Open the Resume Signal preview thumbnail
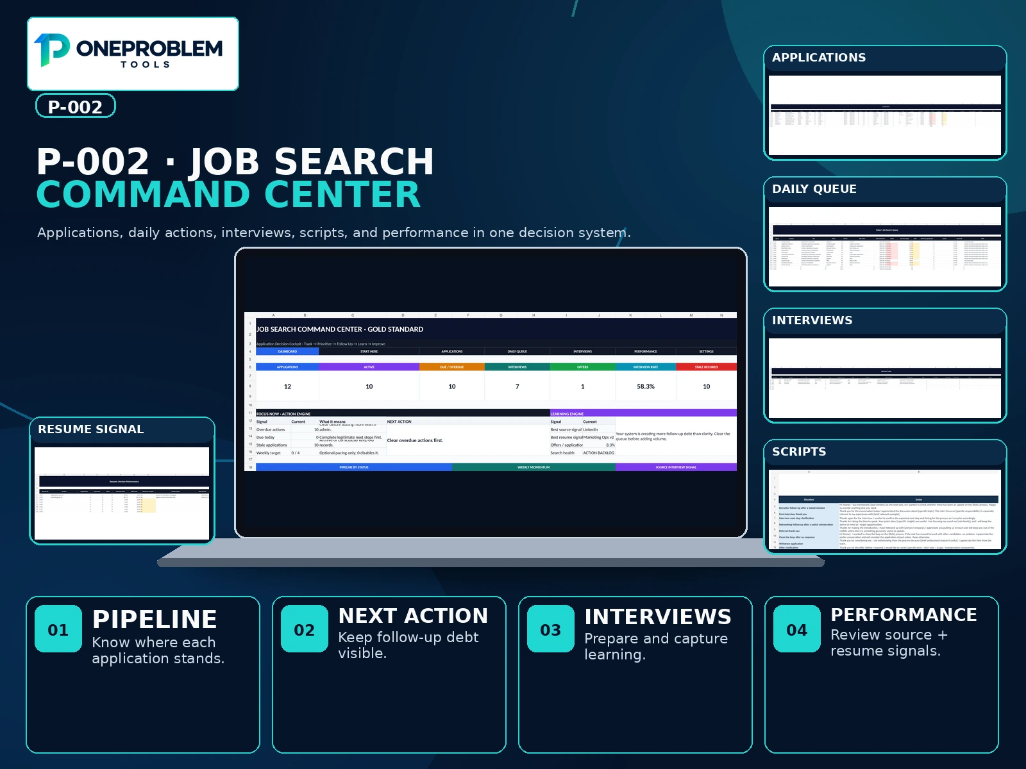The width and height of the screenshot is (1026, 769). [x=122, y=481]
